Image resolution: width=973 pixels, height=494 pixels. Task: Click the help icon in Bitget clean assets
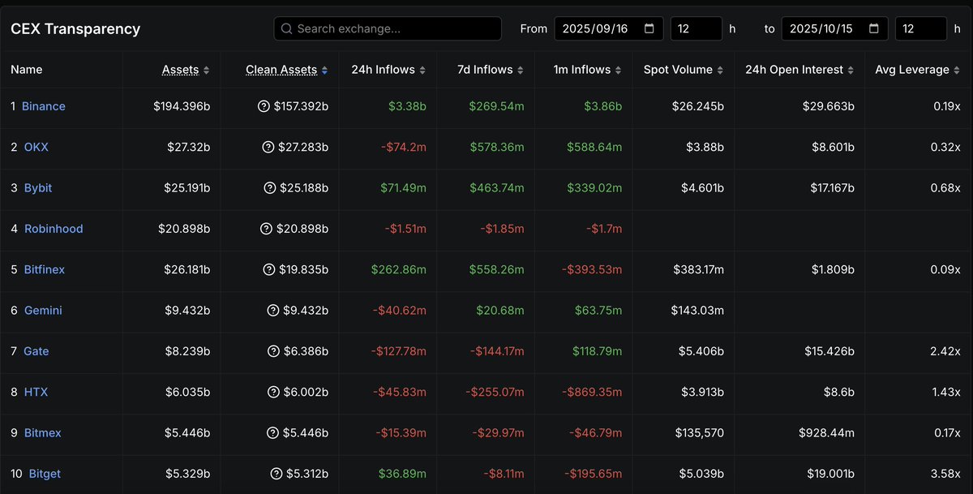click(x=276, y=474)
